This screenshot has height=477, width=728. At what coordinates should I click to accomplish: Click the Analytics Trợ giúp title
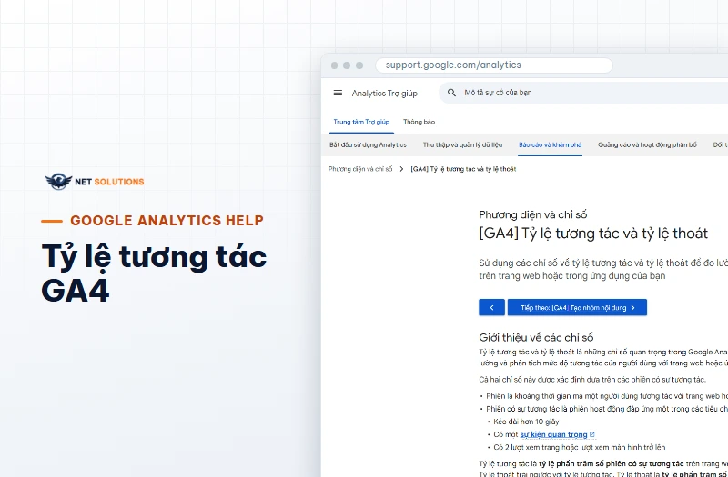coord(384,94)
